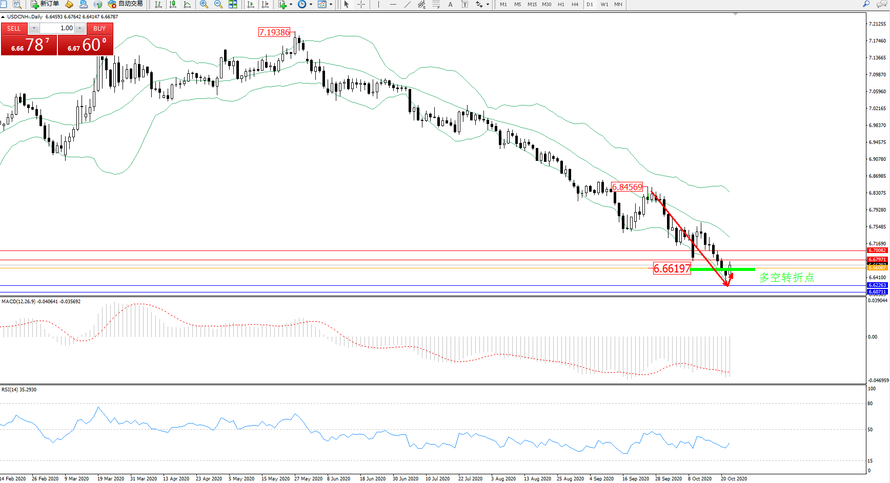Switch chart to candlestick mode
This screenshot has height=483, width=890.
pyautogui.click(x=173, y=5)
